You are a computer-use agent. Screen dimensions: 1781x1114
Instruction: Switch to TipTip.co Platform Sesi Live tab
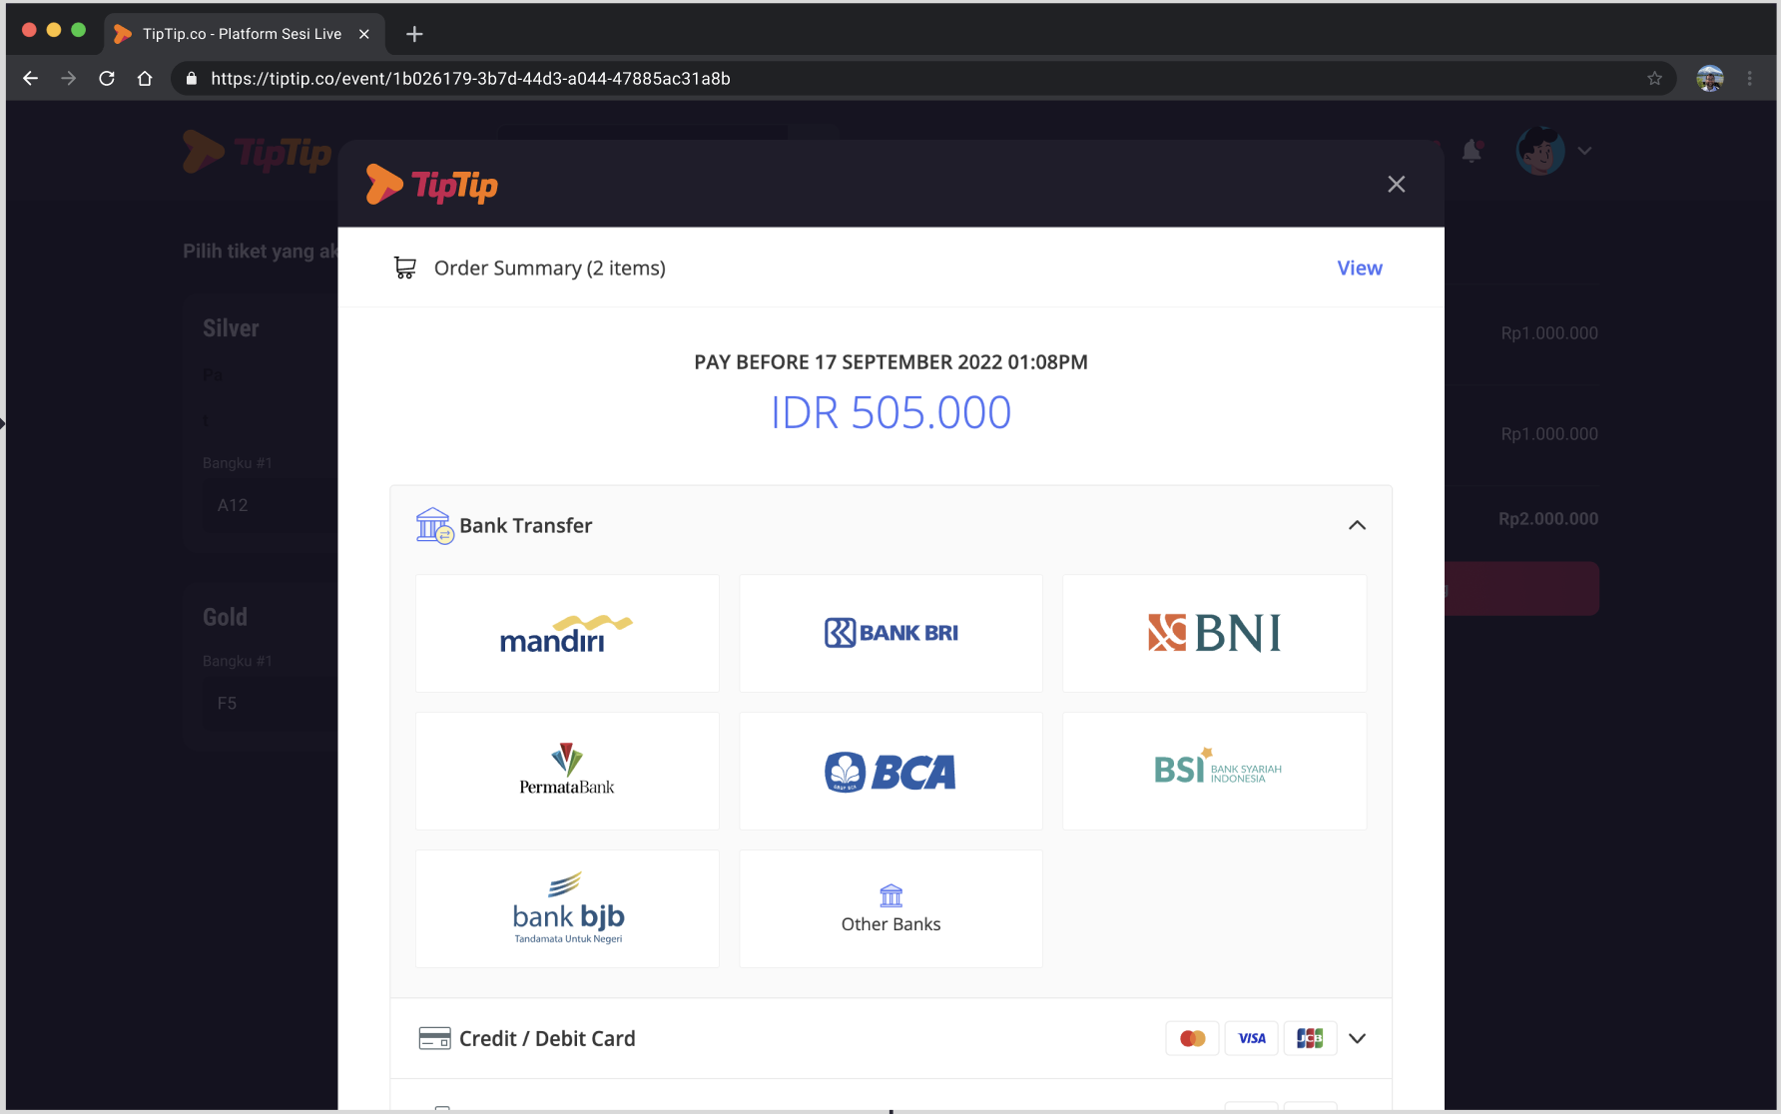[242, 34]
